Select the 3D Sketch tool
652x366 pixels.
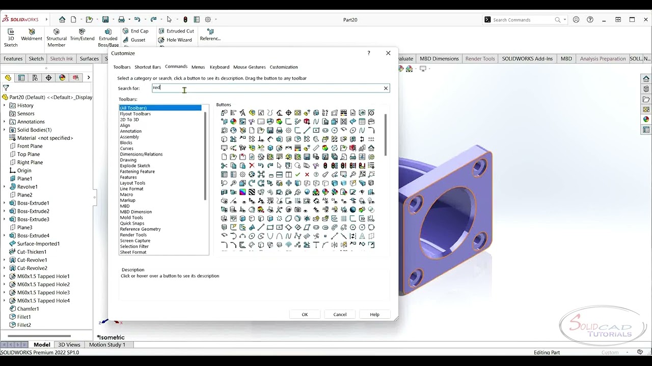(x=11, y=38)
